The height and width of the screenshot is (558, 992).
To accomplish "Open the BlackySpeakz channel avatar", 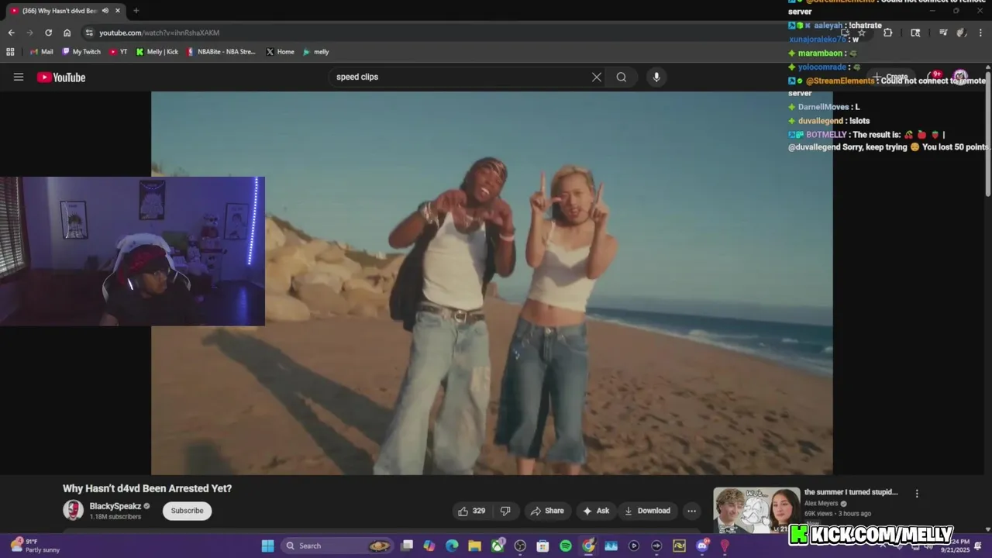I will click(73, 510).
